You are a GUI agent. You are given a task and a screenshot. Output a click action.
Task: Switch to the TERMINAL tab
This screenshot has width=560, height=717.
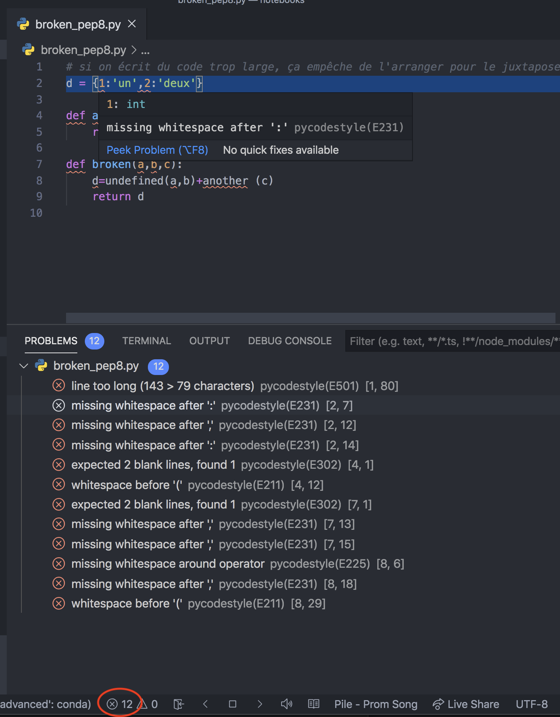point(146,341)
